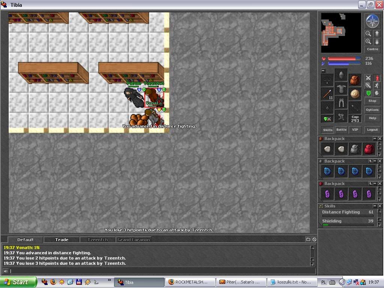Select the first blue rune

[327, 172]
